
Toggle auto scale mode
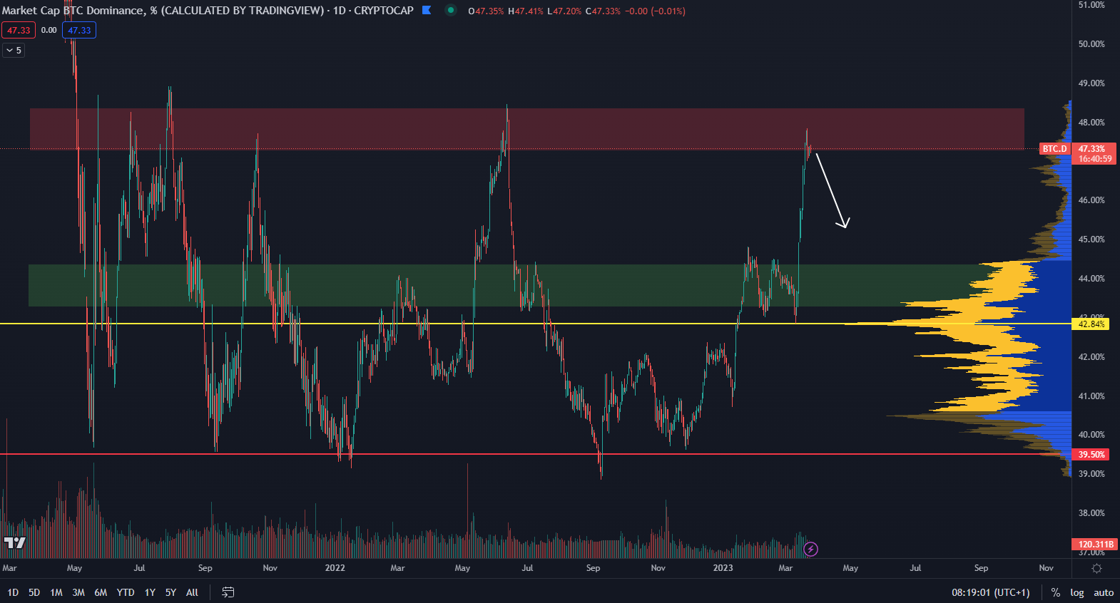pyautogui.click(x=1104, y=592)
